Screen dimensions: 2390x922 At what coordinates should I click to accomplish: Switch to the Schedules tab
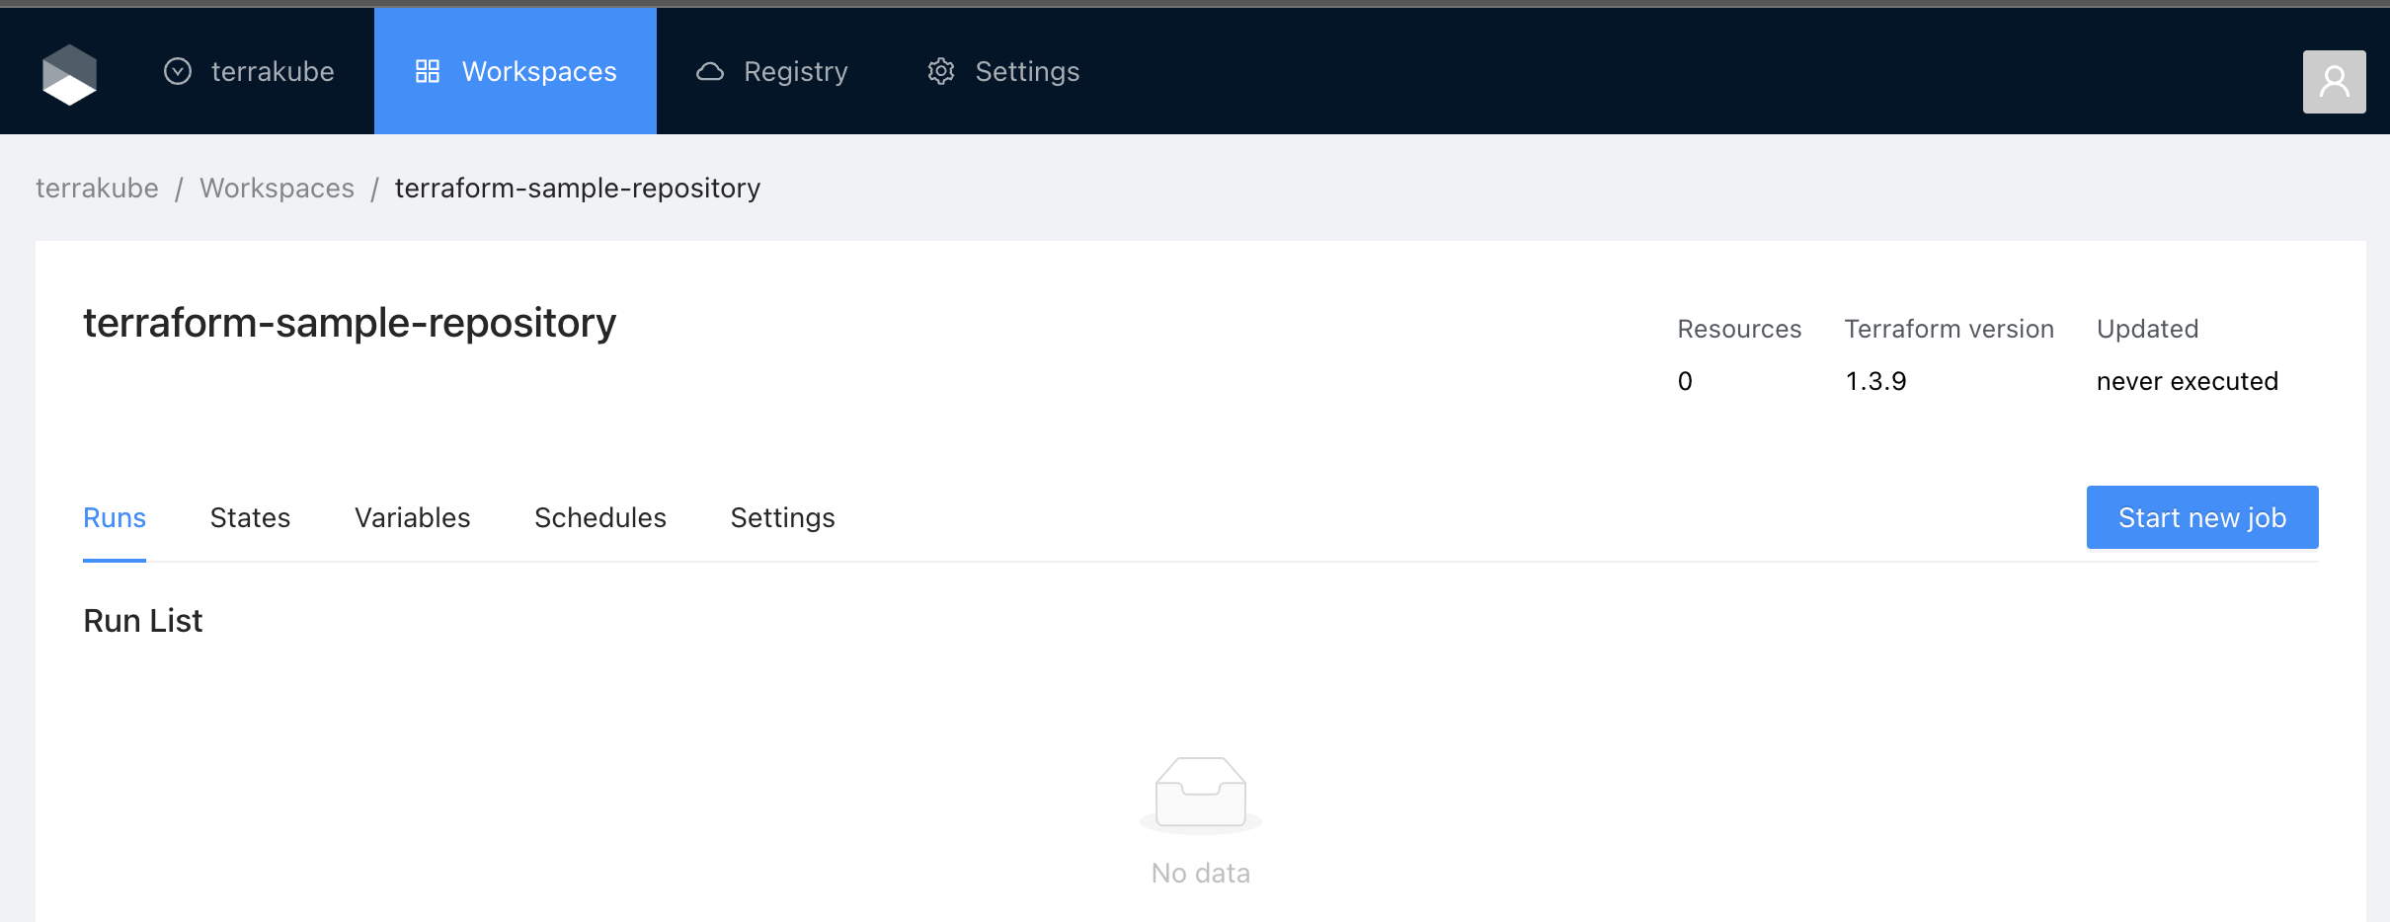click(x=599, y=518)
